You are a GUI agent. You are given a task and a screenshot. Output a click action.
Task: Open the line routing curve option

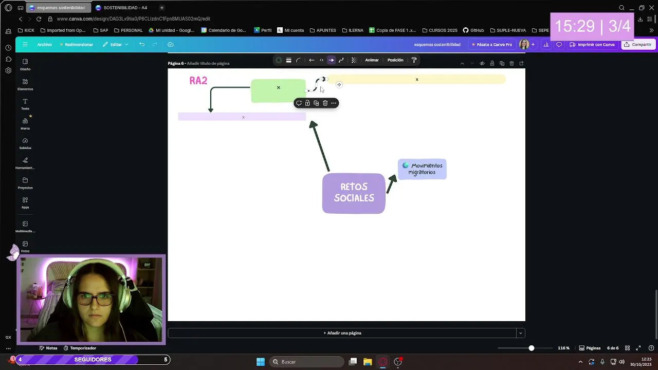pyautogui.click(x=341, y=60)
